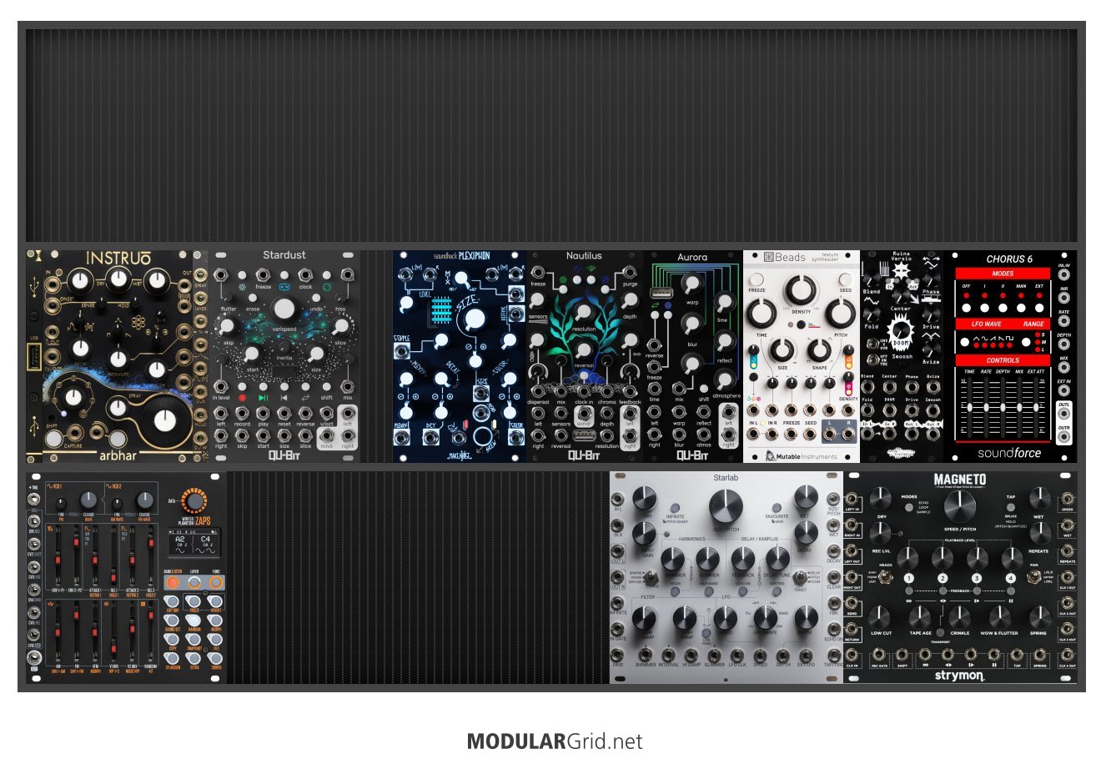
Task: Click the DEPTH slider on Chorus 6
Action: tap(1003, 405)
